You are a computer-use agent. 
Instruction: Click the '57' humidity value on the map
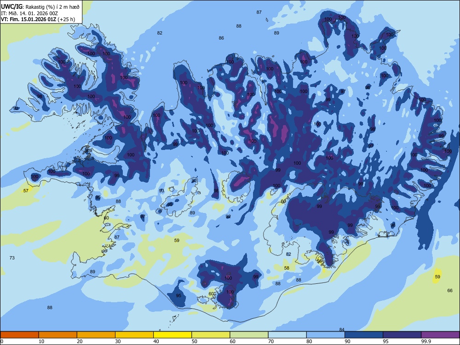point(26,191)
